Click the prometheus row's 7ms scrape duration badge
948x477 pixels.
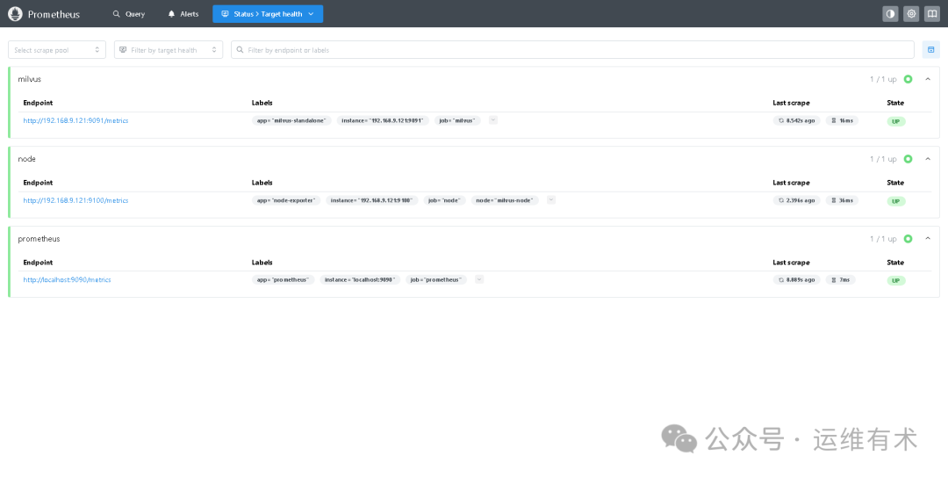coord(841,280)
